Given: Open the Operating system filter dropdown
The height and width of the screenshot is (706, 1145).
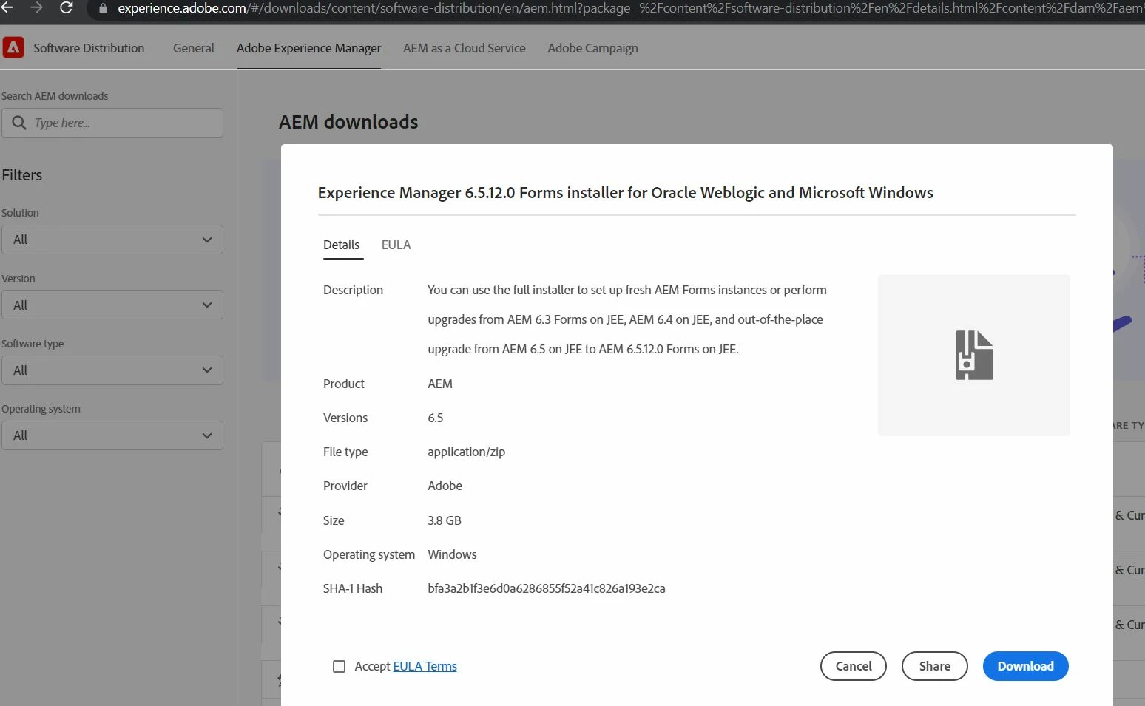Looking at the screenshot, I should tap(112, 435).
